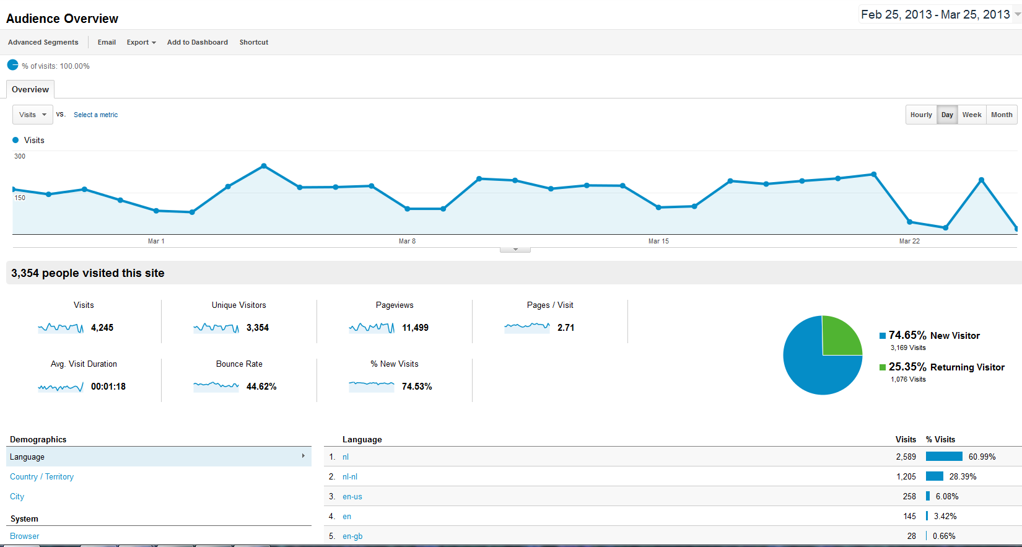This screenshot has width=1022, height=547.
Task: Click the nl-nl language link
Action: tap(350, 476)
